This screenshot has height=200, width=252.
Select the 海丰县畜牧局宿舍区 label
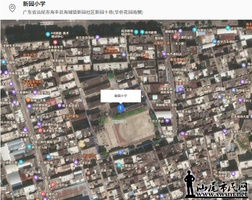pyautogui.click(x=32, y=83)
